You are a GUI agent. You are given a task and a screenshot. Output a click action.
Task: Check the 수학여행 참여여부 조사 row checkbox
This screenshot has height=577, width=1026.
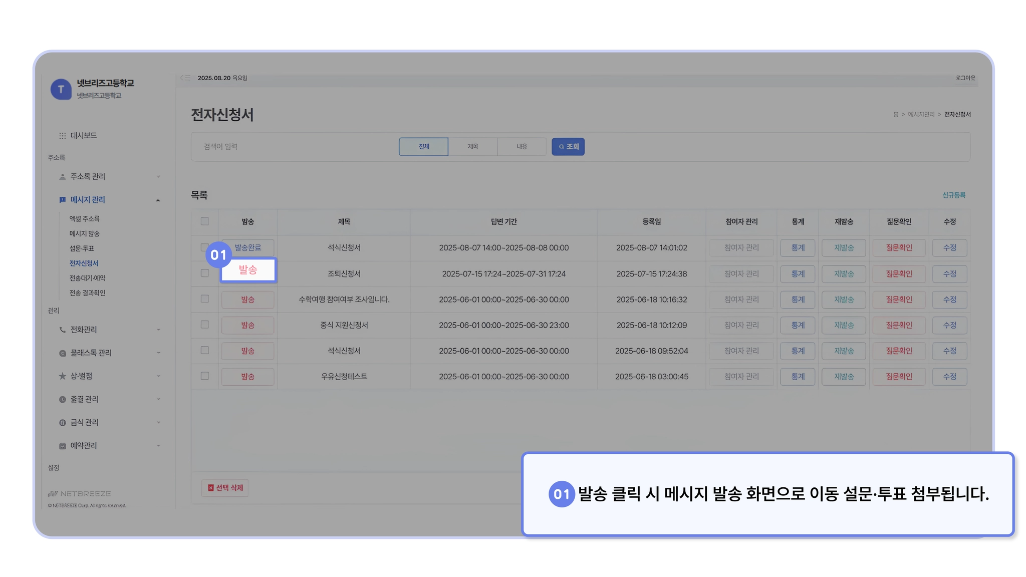[204, 299]
